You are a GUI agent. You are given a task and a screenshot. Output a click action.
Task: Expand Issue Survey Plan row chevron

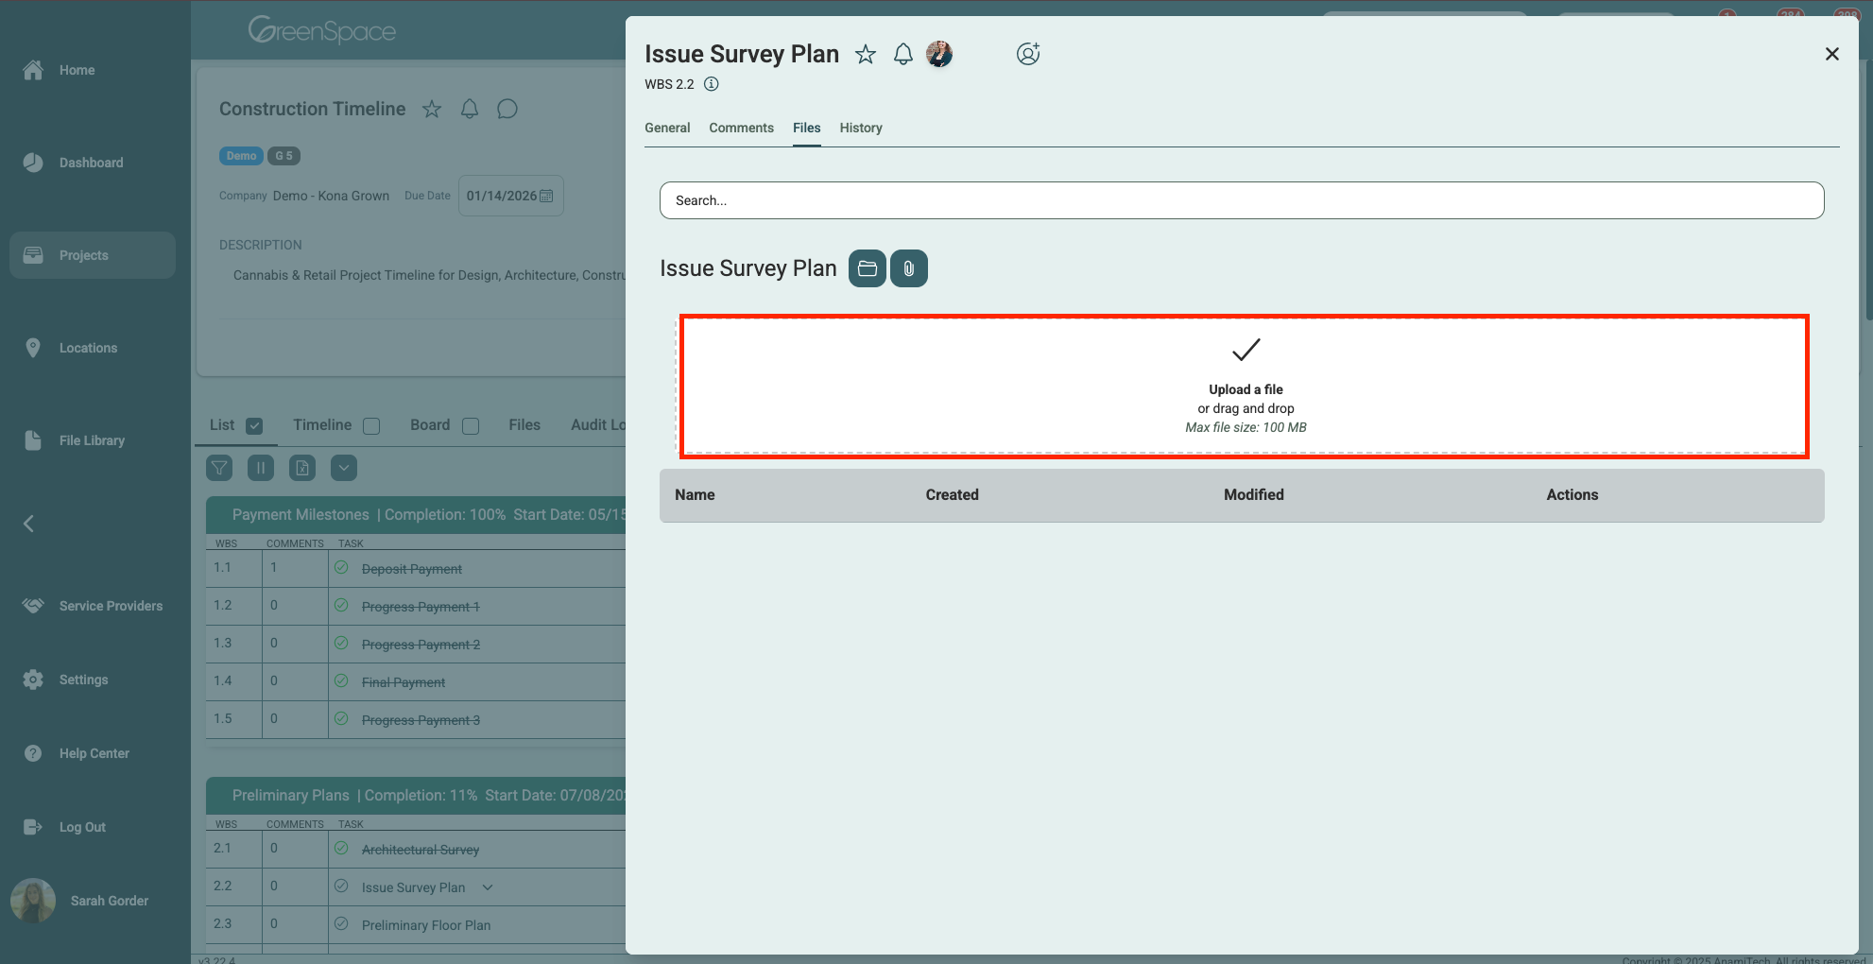pos(488,887)
